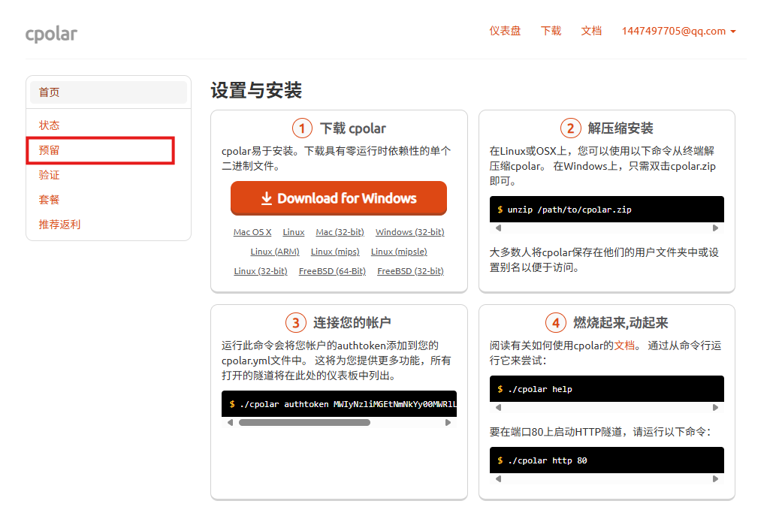Switch to the 状态 sidebar item
779x510 pixels.
tap(49, 125)
